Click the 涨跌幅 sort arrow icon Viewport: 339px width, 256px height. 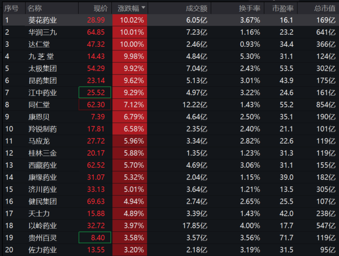(143, 8)
